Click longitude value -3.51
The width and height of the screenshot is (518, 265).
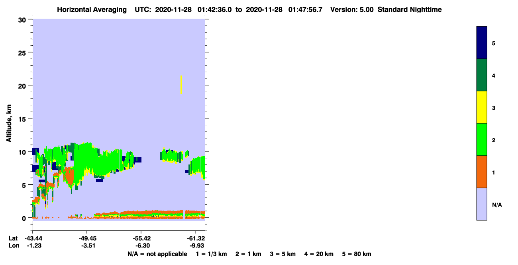coord(88,246)
